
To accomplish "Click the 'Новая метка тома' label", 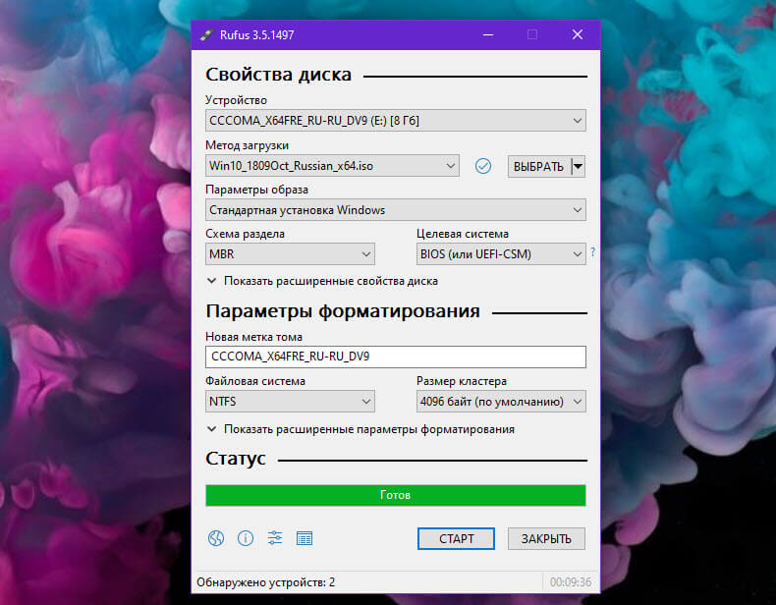I will point(253,337).
